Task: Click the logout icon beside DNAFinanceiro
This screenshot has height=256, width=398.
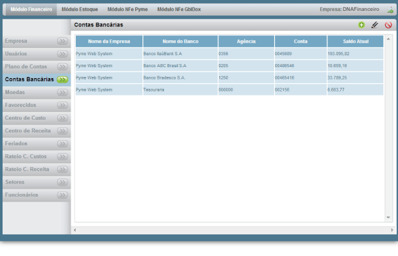Action: [390, 10]
